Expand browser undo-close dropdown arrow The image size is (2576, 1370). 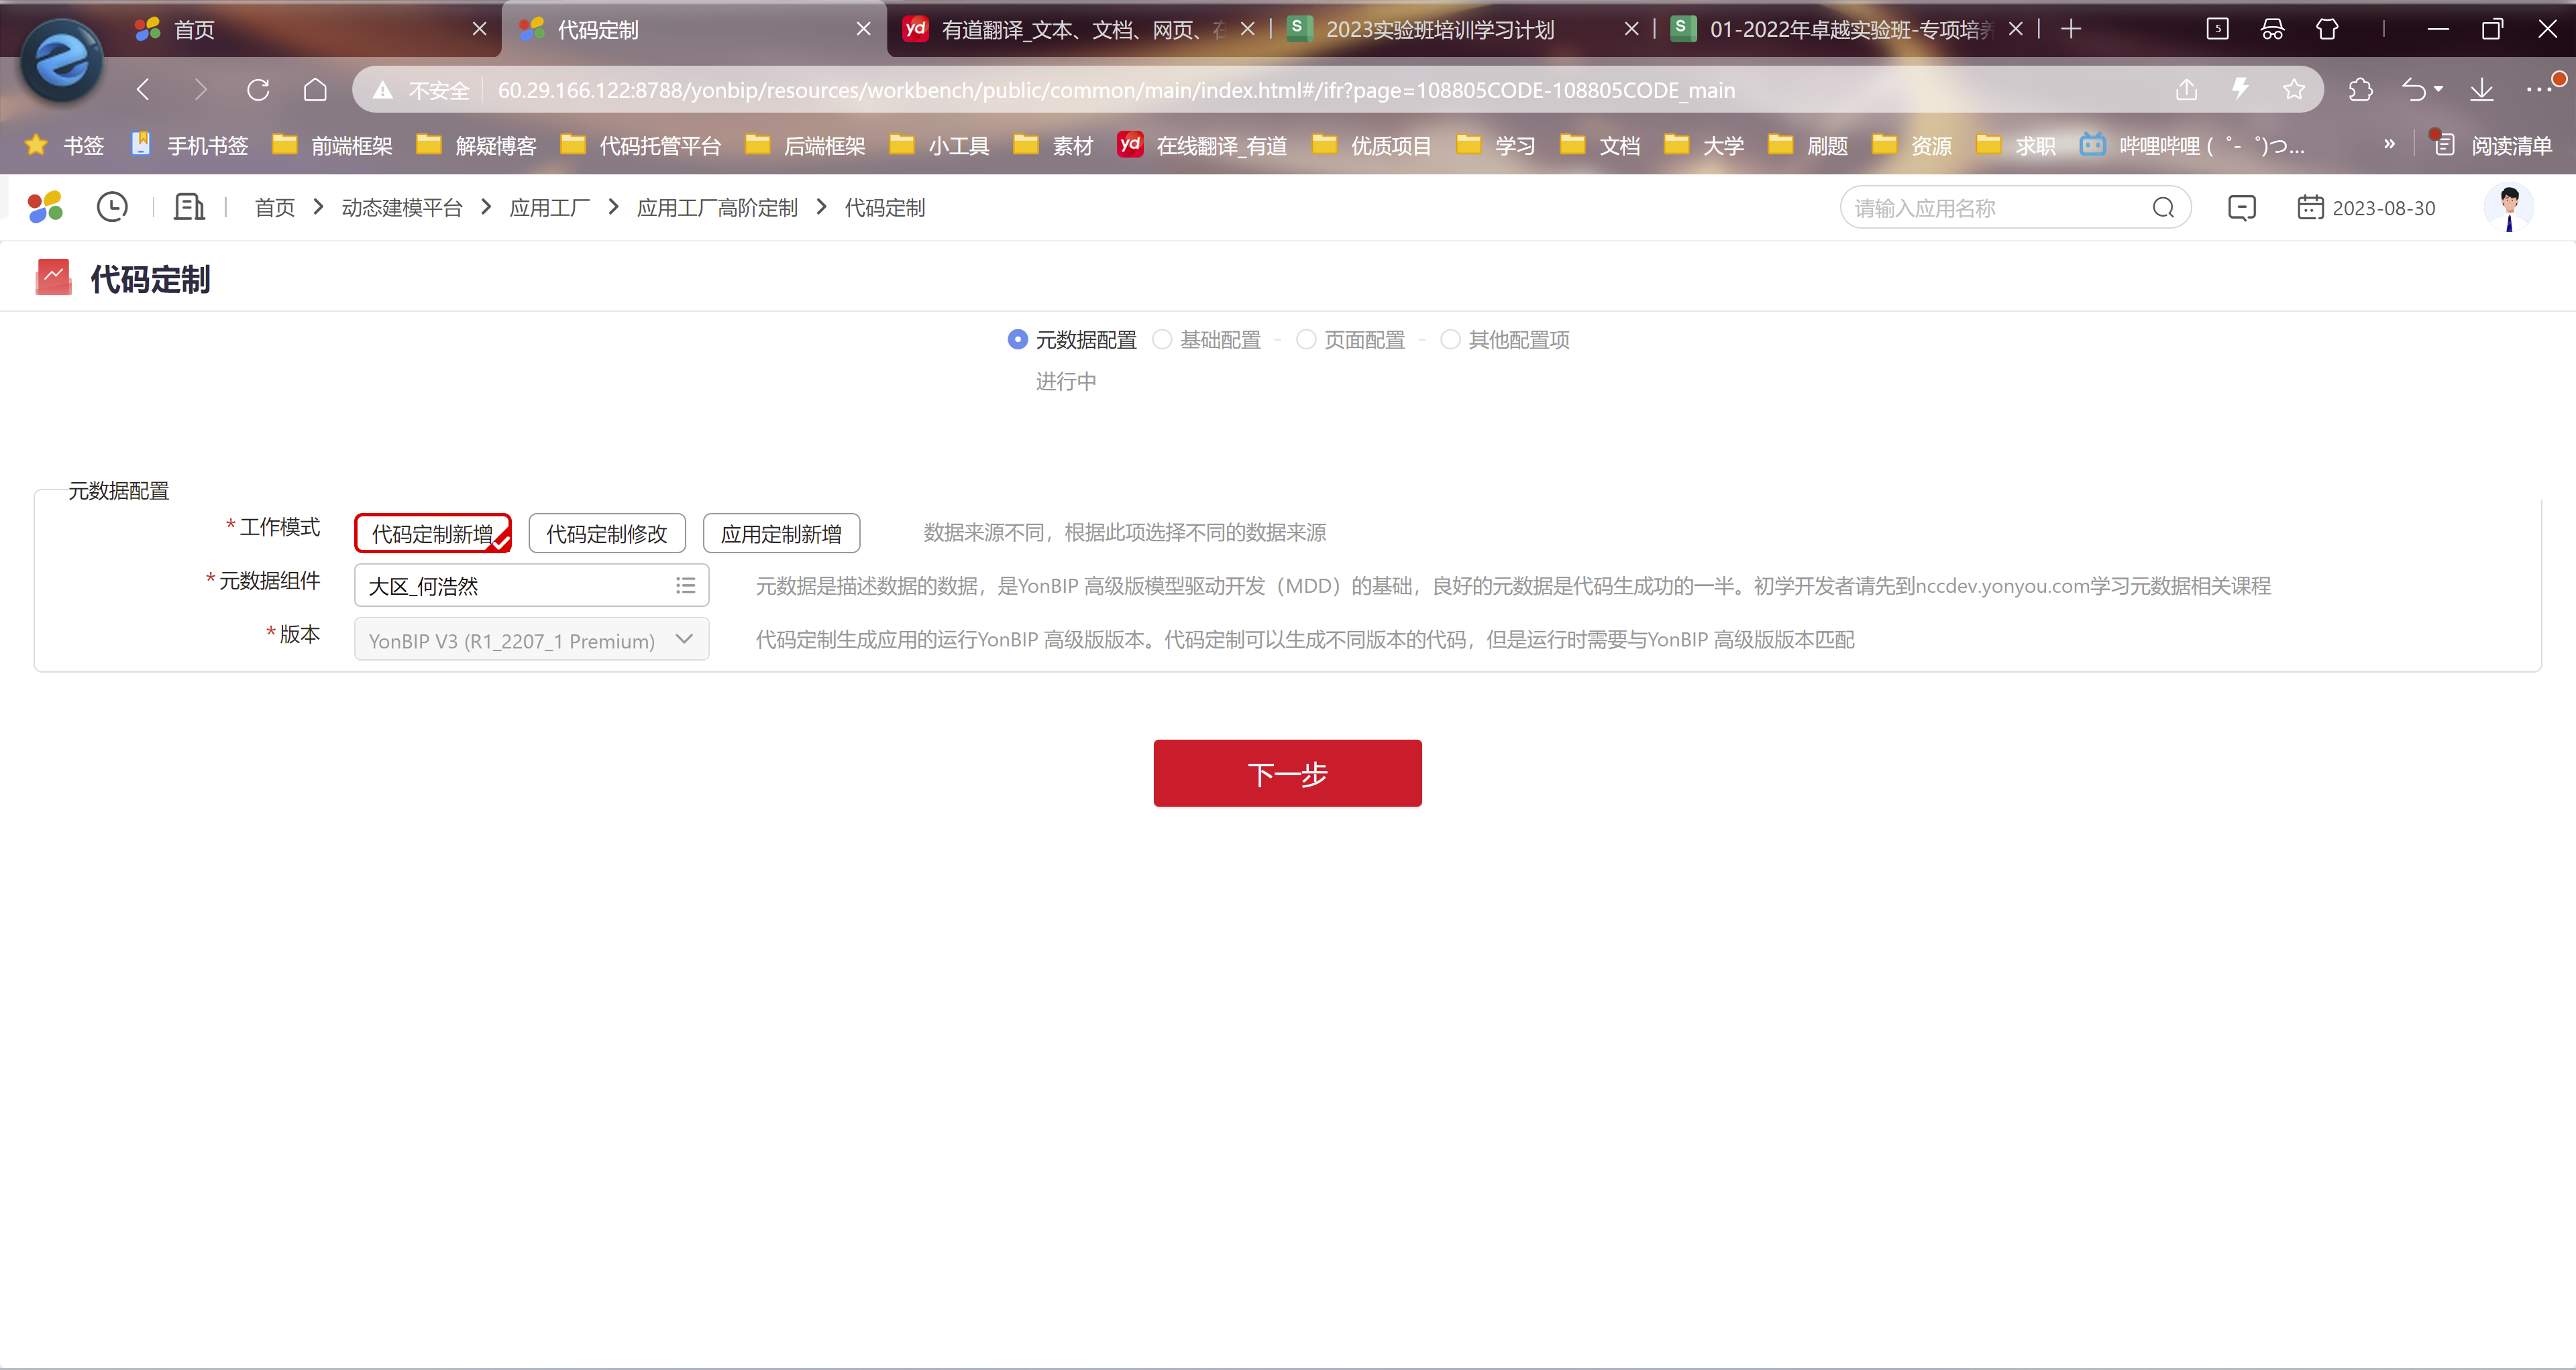click(2438, 90)
